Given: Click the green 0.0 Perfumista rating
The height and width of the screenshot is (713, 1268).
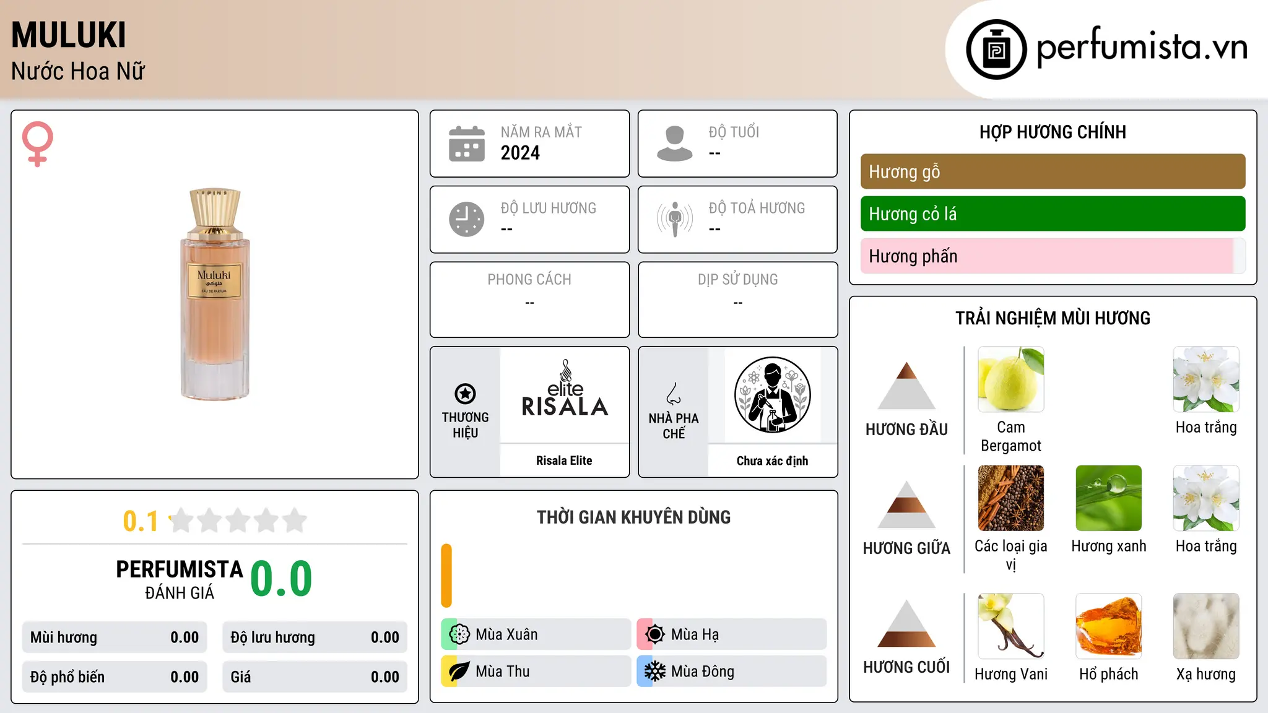Looking at the screenshot, I should [281, 579].
